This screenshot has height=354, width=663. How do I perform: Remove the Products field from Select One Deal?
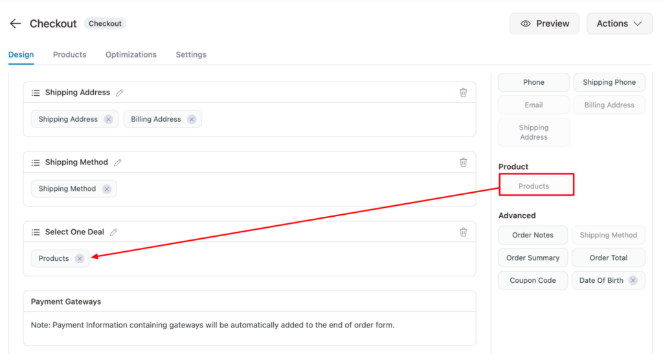[80, 258]
